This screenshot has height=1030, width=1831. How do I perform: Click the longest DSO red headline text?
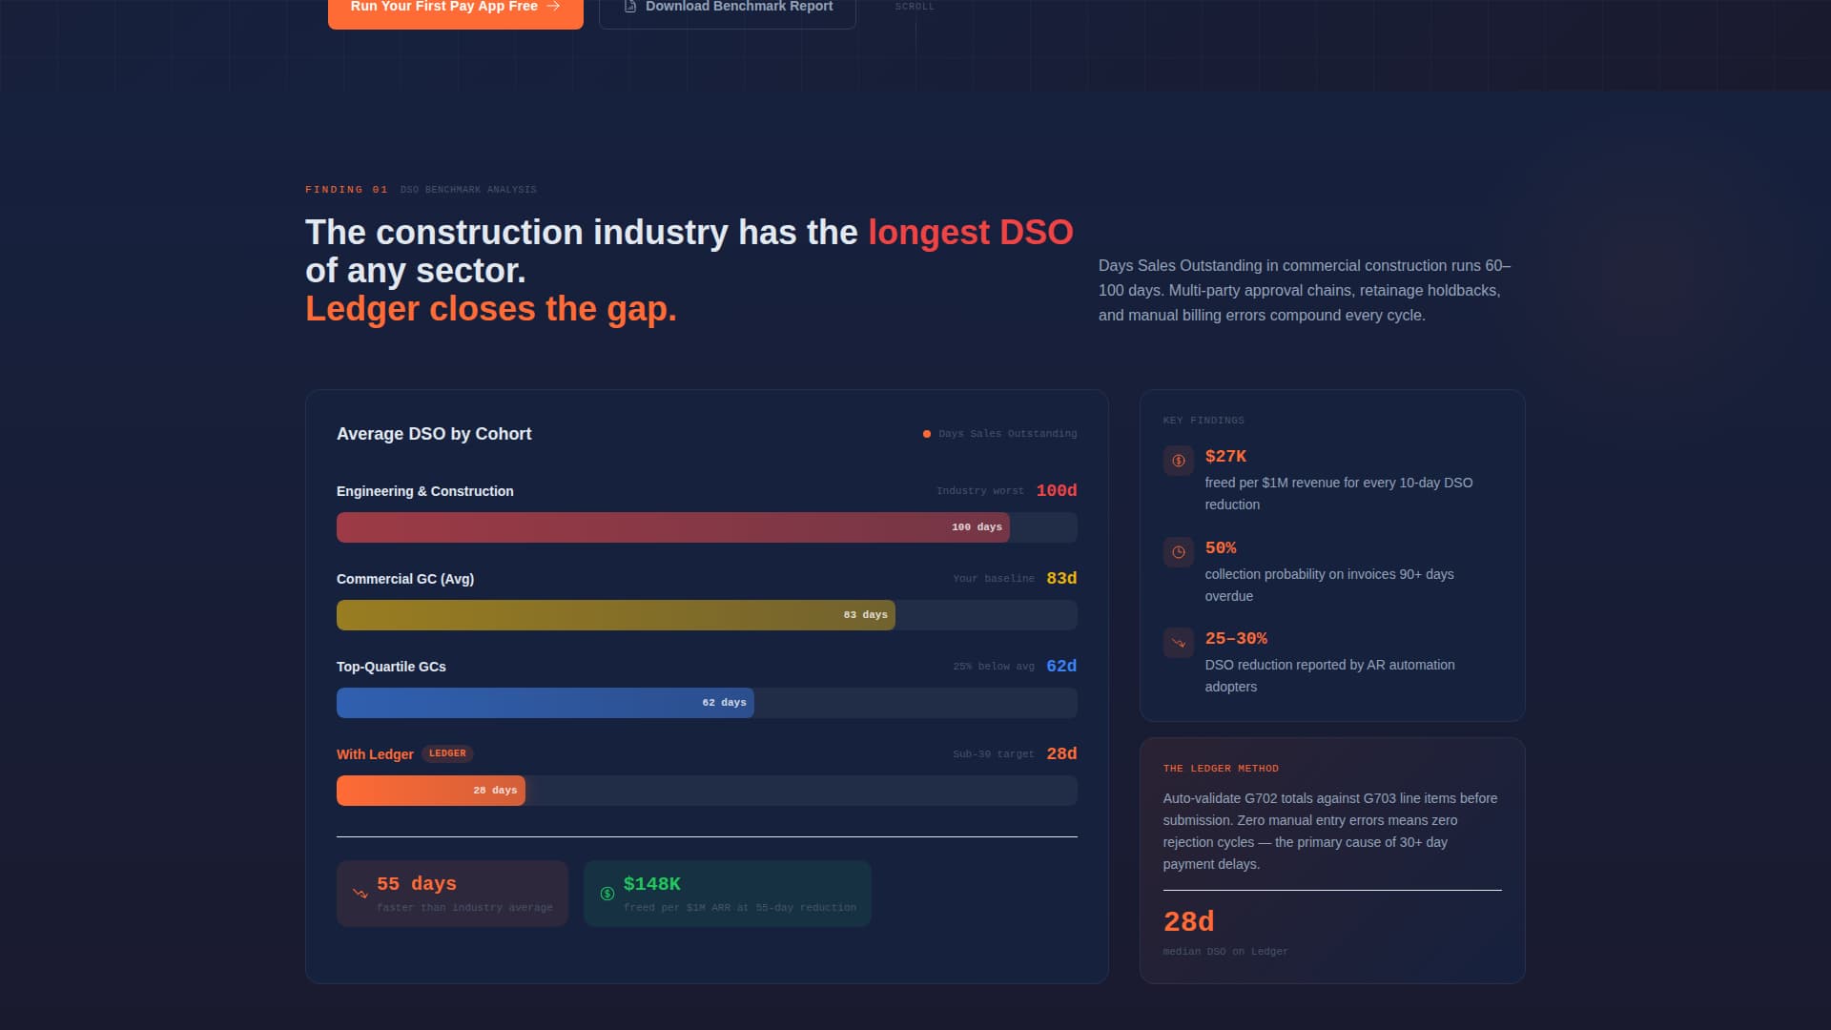coord(971,233)
